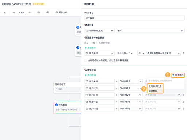This screenshot has height=140, width=187.
Task: Zoom out with the minus icon
Action: tap(14, 12)
